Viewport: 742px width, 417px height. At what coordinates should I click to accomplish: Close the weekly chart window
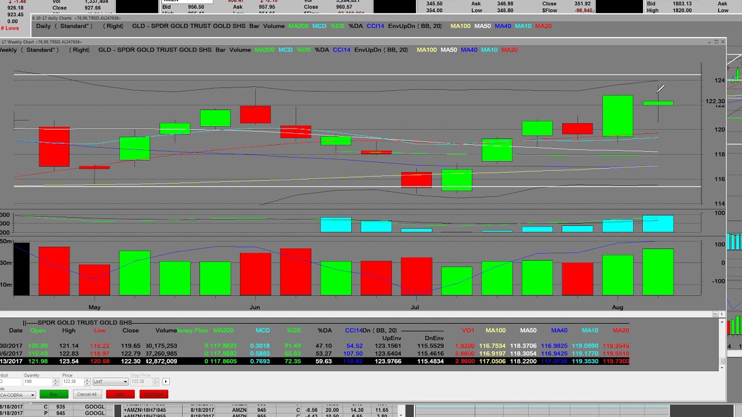[723, 42]
